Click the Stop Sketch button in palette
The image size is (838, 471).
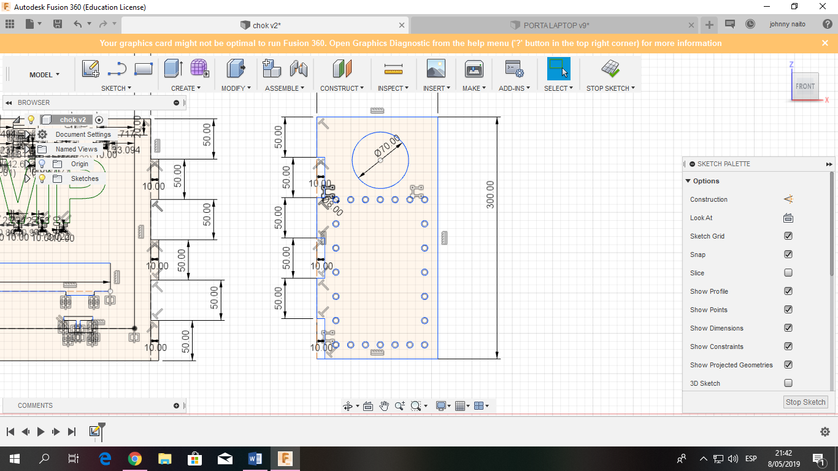[805, 402]
